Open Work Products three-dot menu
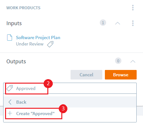Screen dimensions: 143x124 point(133,8)
